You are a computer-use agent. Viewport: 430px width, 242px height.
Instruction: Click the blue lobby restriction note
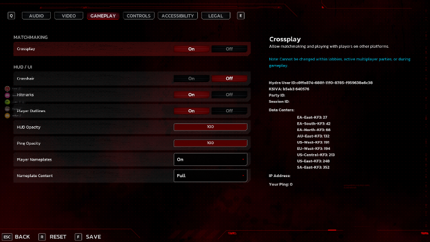click(340, 62)
